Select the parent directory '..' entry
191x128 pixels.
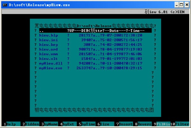[95, 30]
